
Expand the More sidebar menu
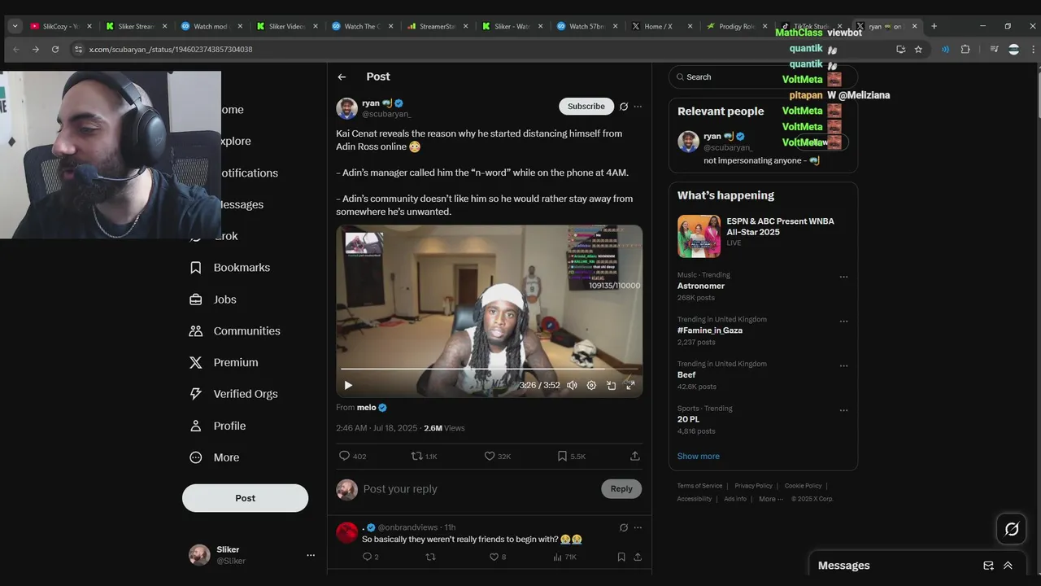click(214, 457)
